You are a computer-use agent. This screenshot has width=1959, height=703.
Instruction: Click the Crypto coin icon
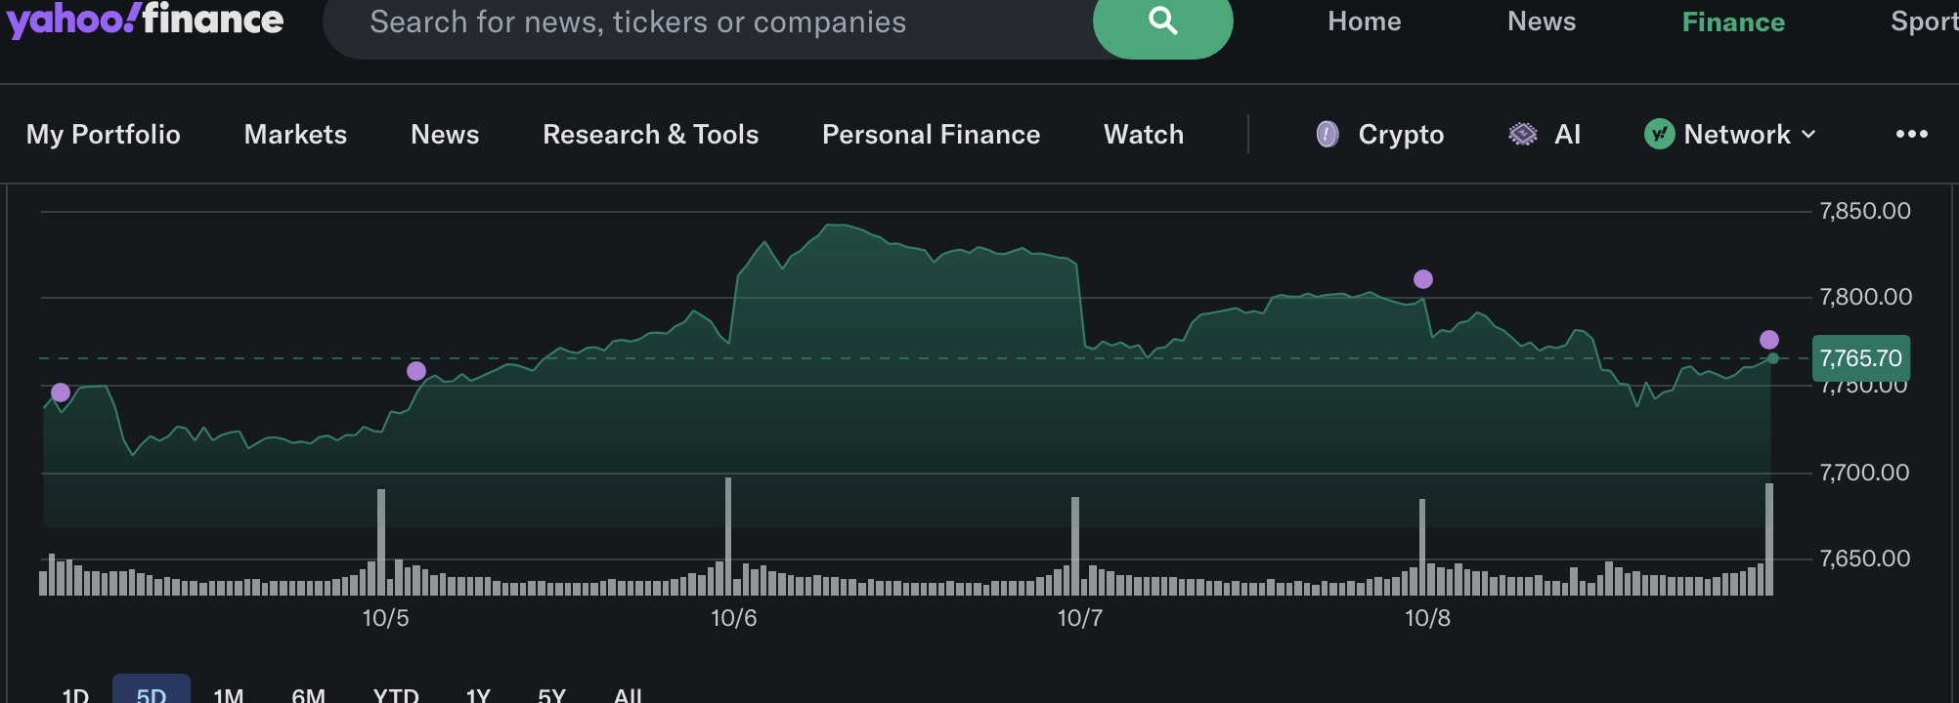[x=1327, y=134]
